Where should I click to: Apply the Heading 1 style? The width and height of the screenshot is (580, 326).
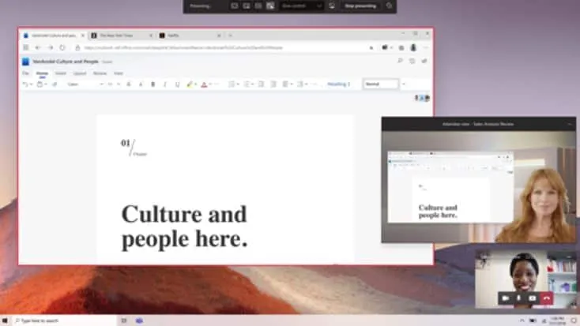click(x=338, y=84)
